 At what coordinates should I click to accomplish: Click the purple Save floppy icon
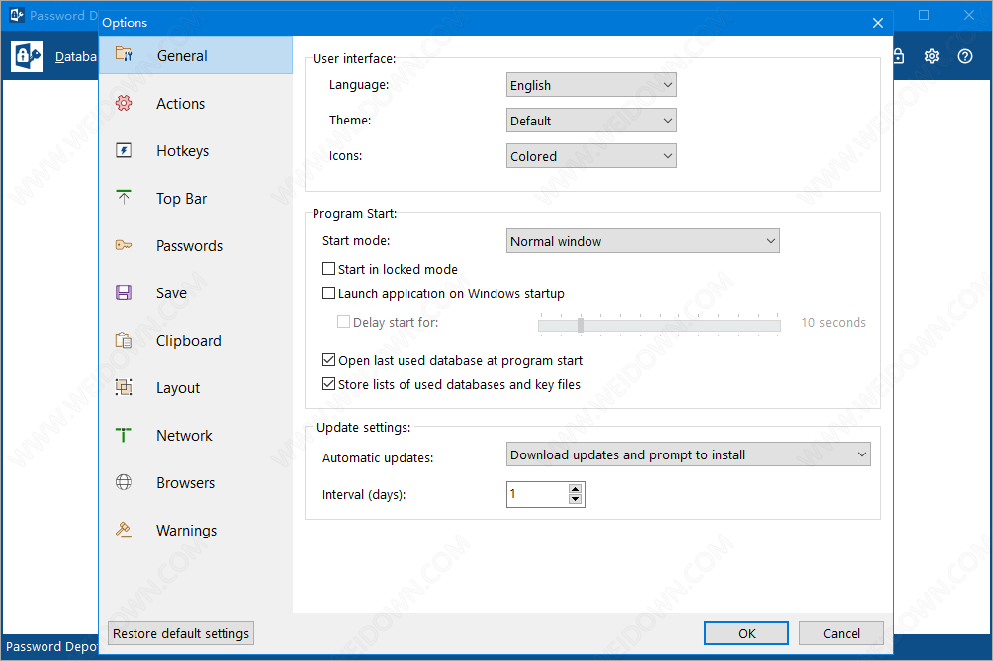pos(124,292)
